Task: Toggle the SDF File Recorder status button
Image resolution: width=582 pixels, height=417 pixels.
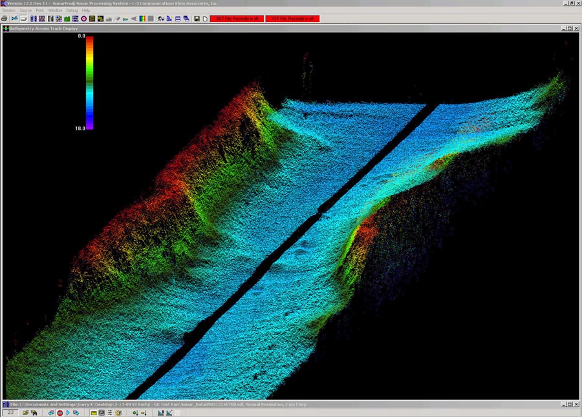Action: (x=237, y=19)
